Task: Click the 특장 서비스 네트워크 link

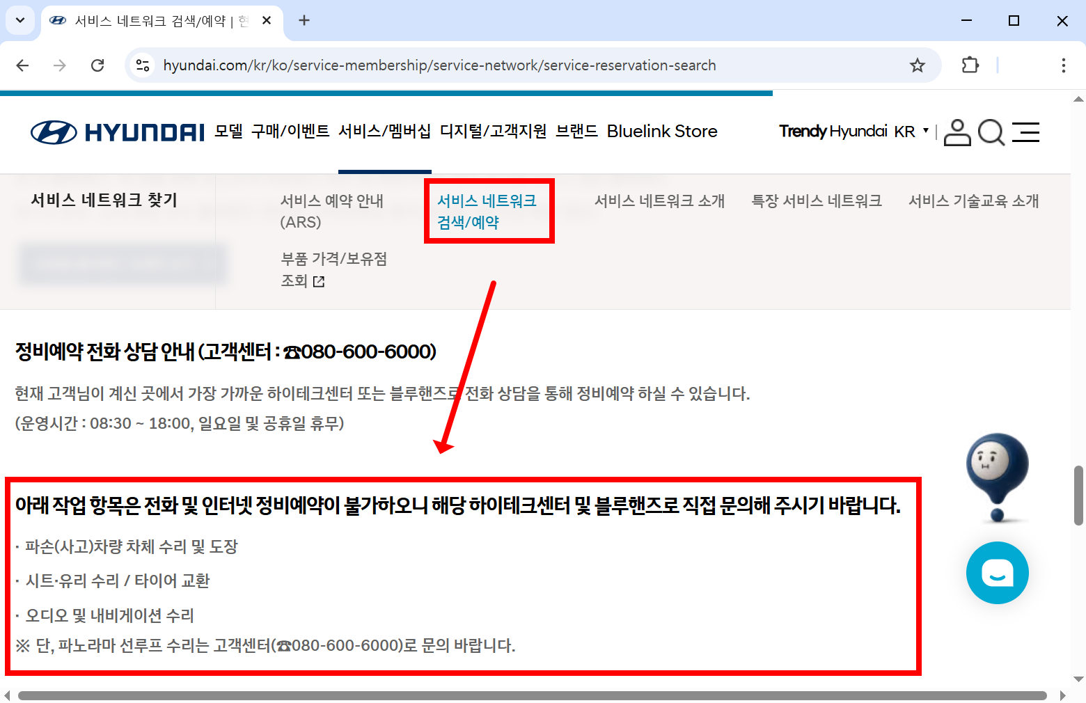Action: coord(816,200)
